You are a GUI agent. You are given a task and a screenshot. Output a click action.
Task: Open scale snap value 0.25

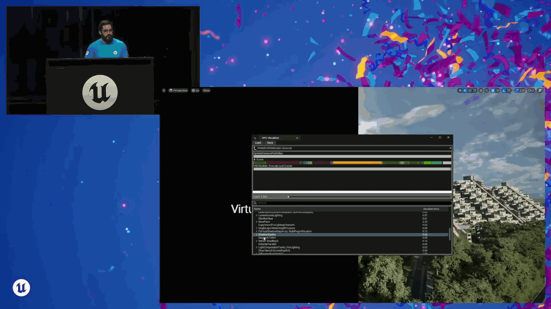[522, 91]
